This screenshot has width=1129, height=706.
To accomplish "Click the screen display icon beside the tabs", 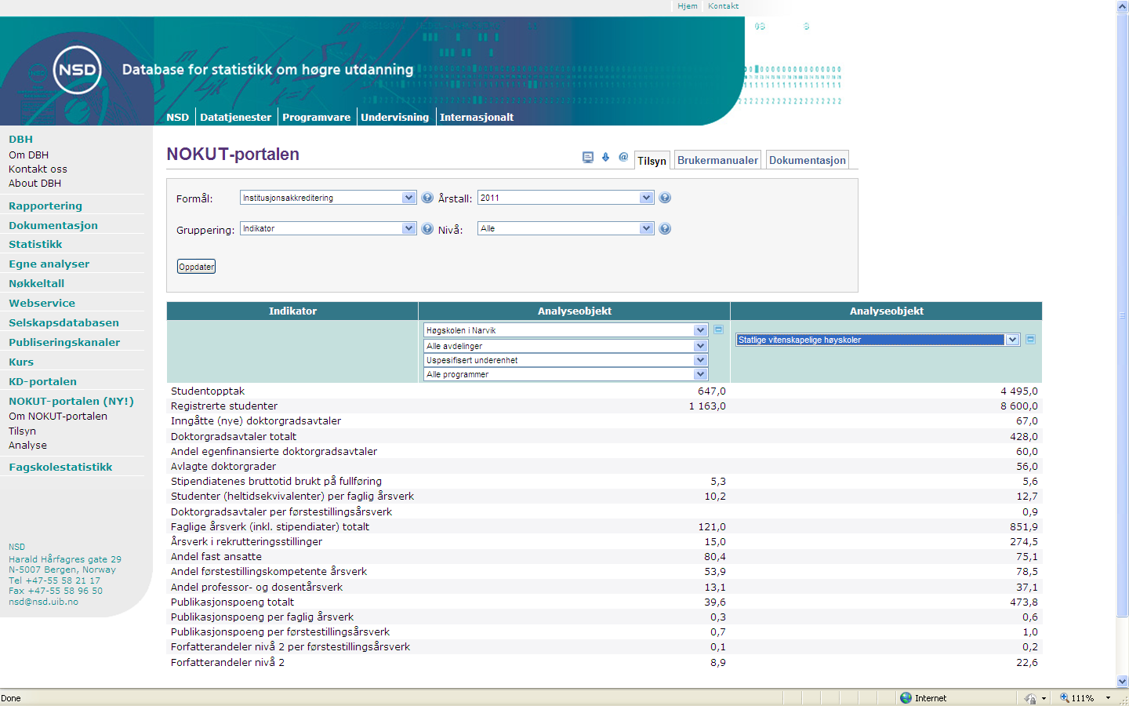I will [x=588, y=157].
